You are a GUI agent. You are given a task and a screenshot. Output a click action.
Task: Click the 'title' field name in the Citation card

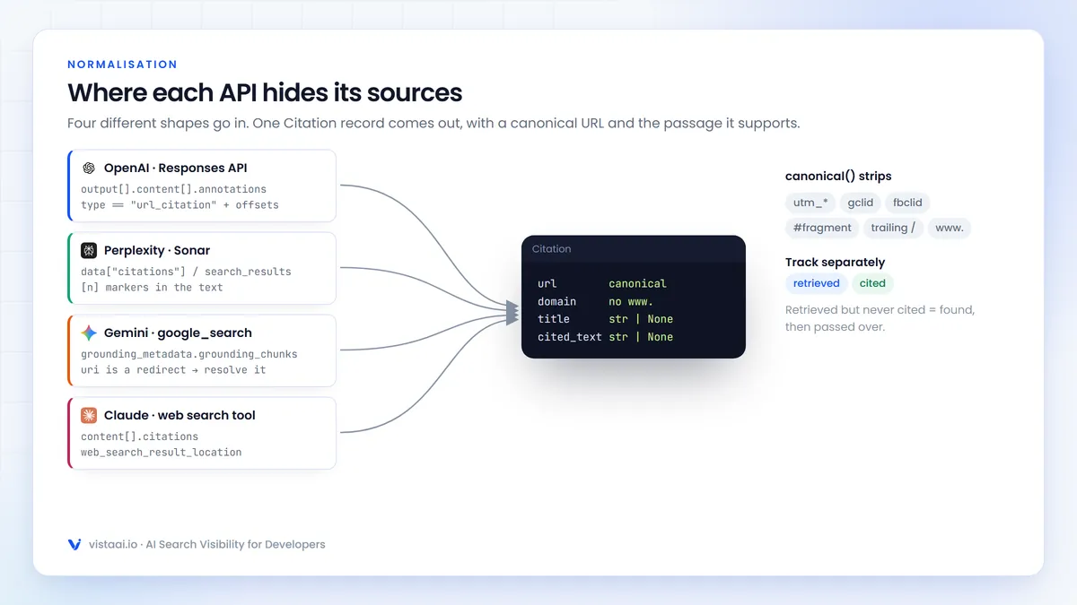coord(554,319)
